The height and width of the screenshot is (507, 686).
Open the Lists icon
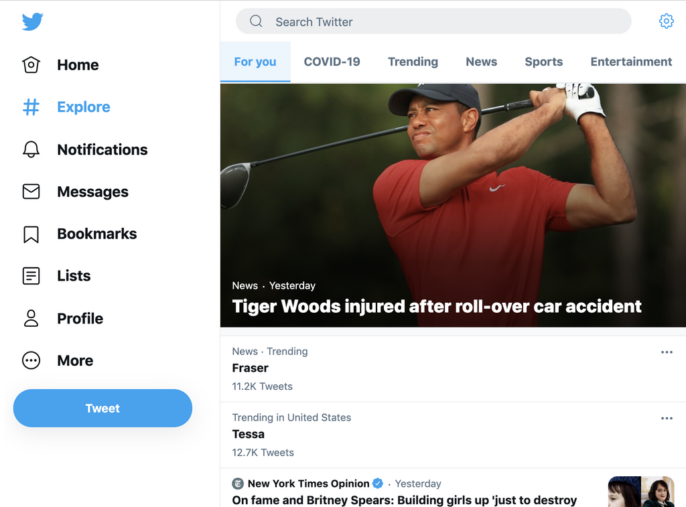point(31,276)
